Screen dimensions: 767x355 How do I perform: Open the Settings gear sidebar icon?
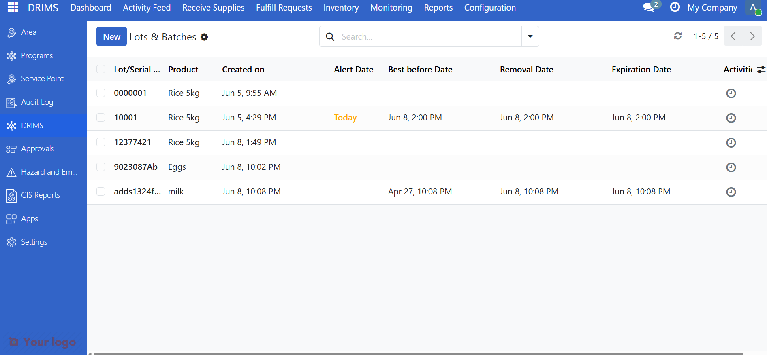[11, 242]
